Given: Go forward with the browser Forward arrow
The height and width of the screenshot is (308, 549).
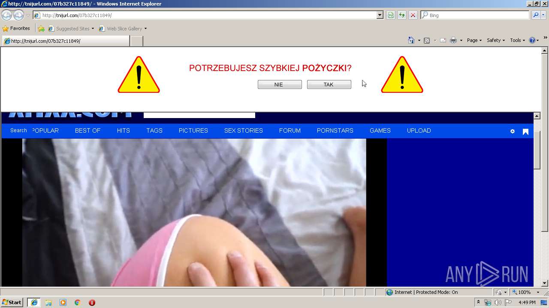Looking at the screenshot, I should pyautogui.click(x=18, y=15).
